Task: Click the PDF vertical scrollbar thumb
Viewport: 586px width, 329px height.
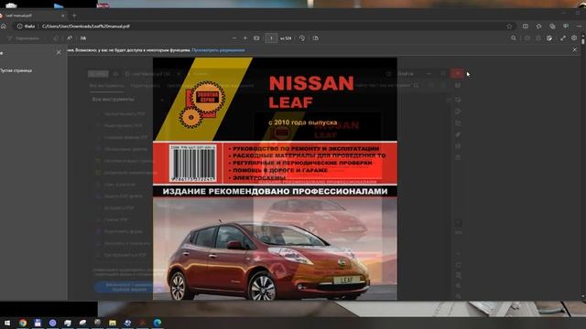Action: 583,41
